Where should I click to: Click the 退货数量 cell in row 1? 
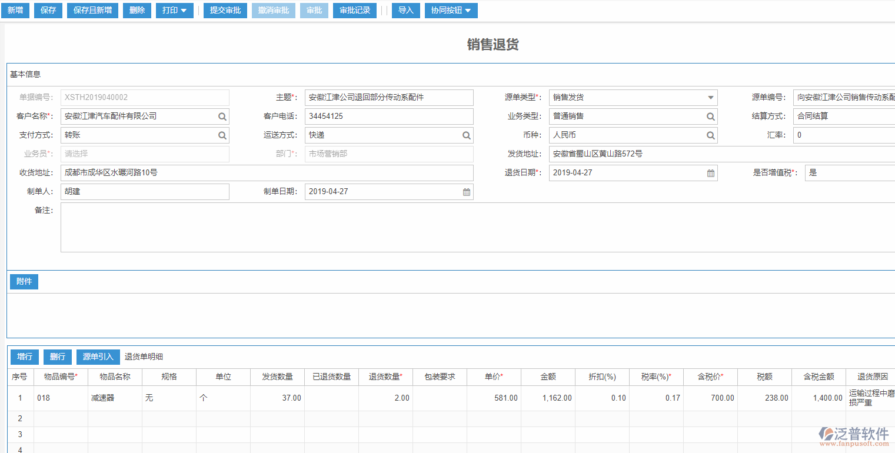[385, 398]
